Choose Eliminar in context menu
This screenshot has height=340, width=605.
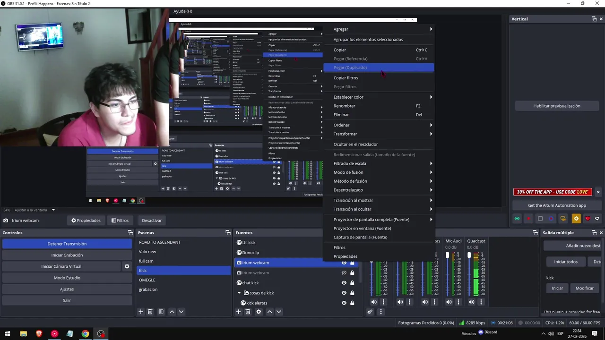point(378,115)
